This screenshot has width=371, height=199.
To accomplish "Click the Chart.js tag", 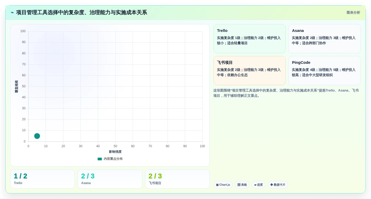I will coord(223,185).
